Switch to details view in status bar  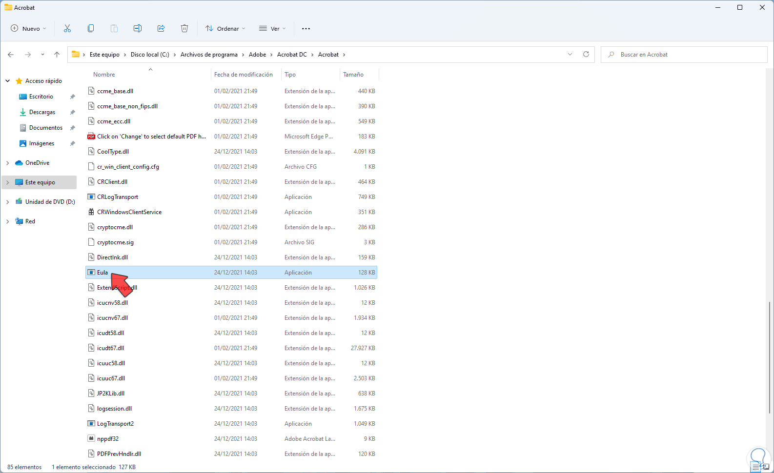(756, 467)
